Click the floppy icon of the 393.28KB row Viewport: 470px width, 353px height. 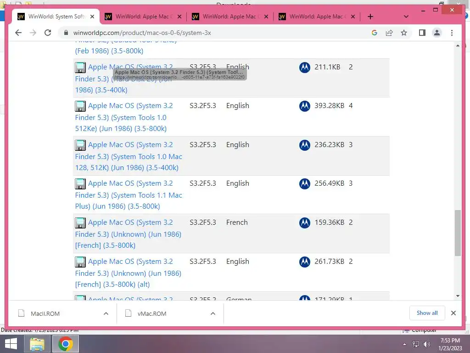[x=80, y=106]
